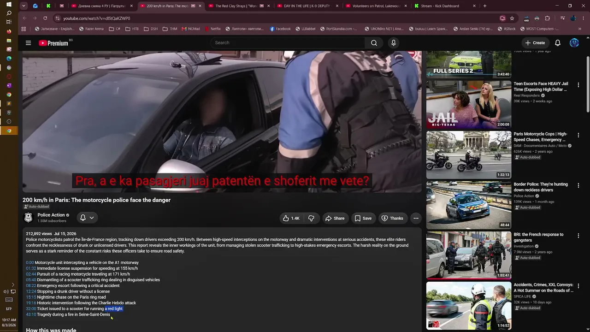Open the LLBabbel bookmark
This screenshot has height=332, width=590.
pyautogui.click(x=306, y=29)
